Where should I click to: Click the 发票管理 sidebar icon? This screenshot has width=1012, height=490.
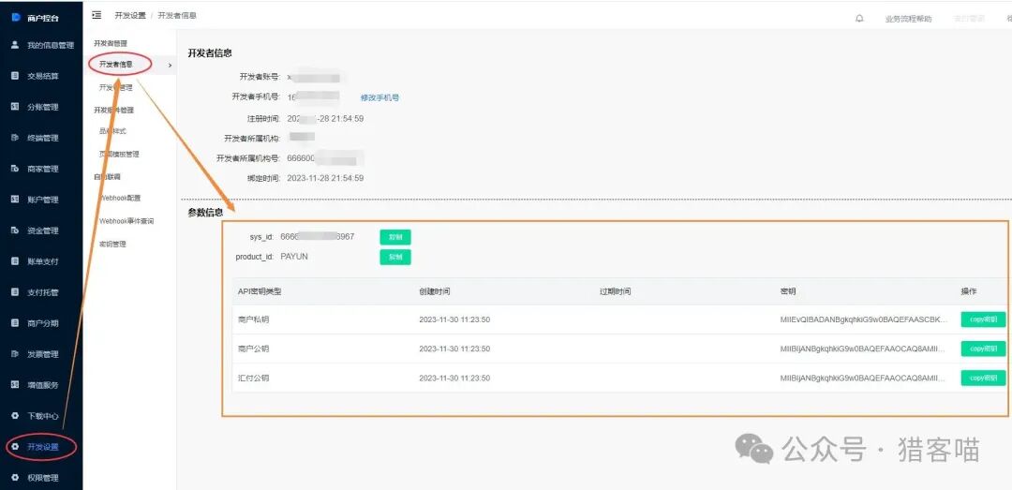(15, 354)
